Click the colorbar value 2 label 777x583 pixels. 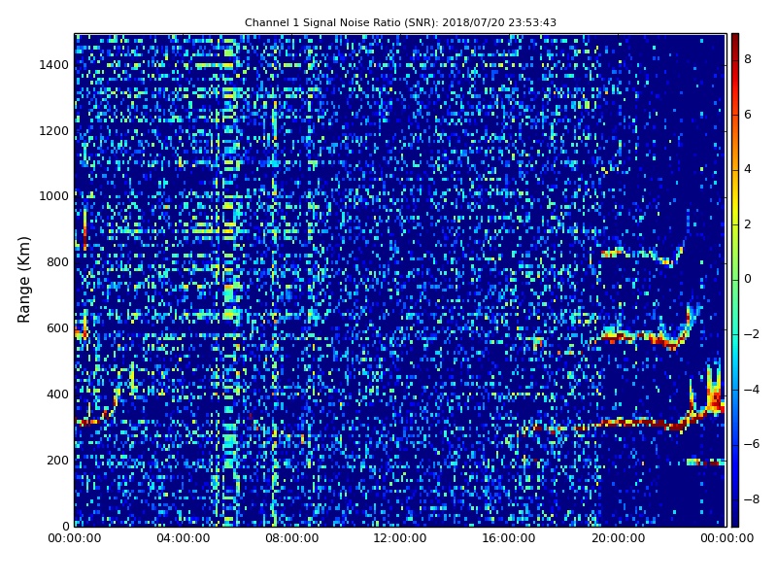(748, 224)
